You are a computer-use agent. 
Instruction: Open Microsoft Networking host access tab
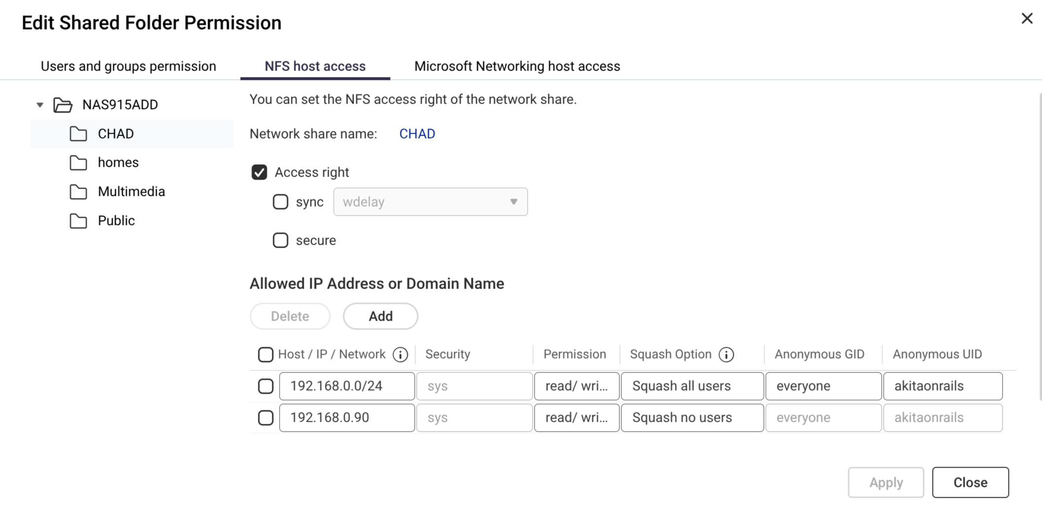[517, 66]
